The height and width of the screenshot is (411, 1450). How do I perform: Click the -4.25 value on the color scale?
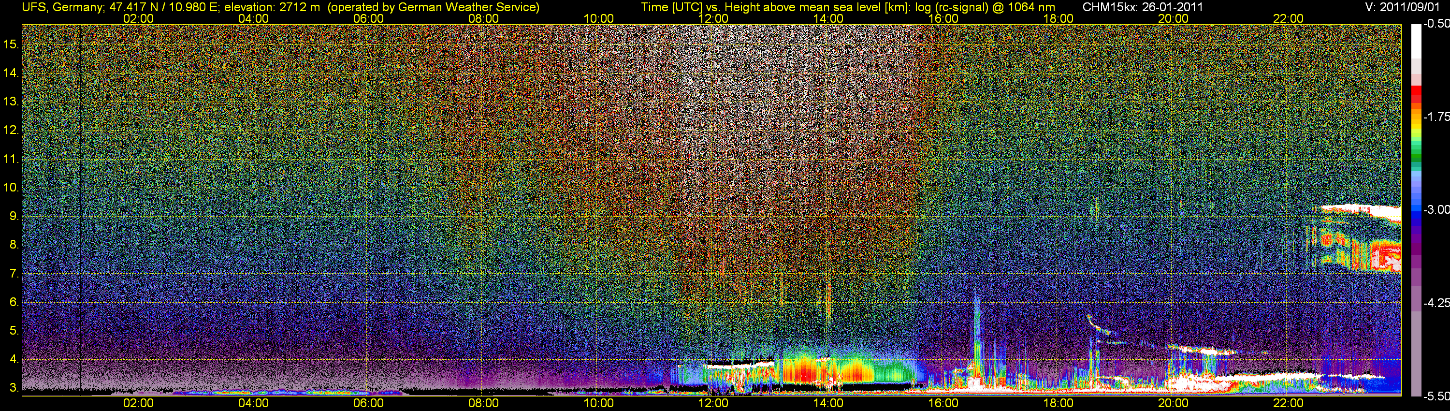1436,303
